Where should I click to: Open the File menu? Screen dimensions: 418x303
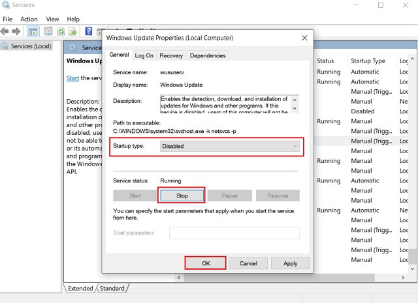(7, 19)
